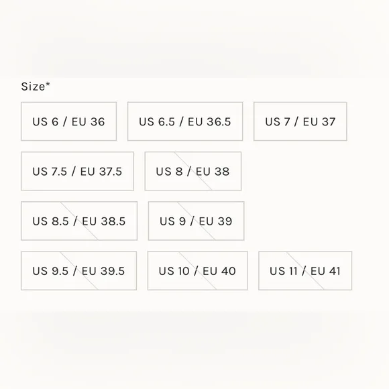Image resolution: width=389 pixels, height=389 pixels.
Task: Pick the sold-out US 9.5 / EU 39.5 size
Action: [79, 271]
